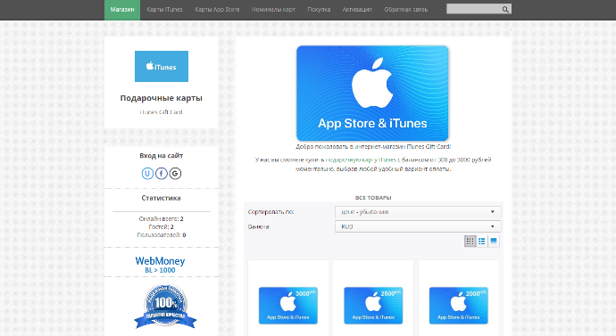The height and width of the screenshot is (336, 616).
Task: Switch to grid view icon
Action: click(x=470, y=242)
